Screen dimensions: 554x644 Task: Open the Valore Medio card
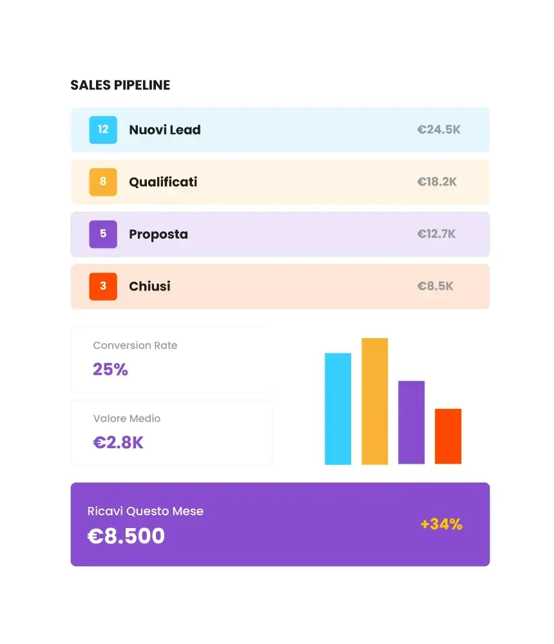point(171,433)
